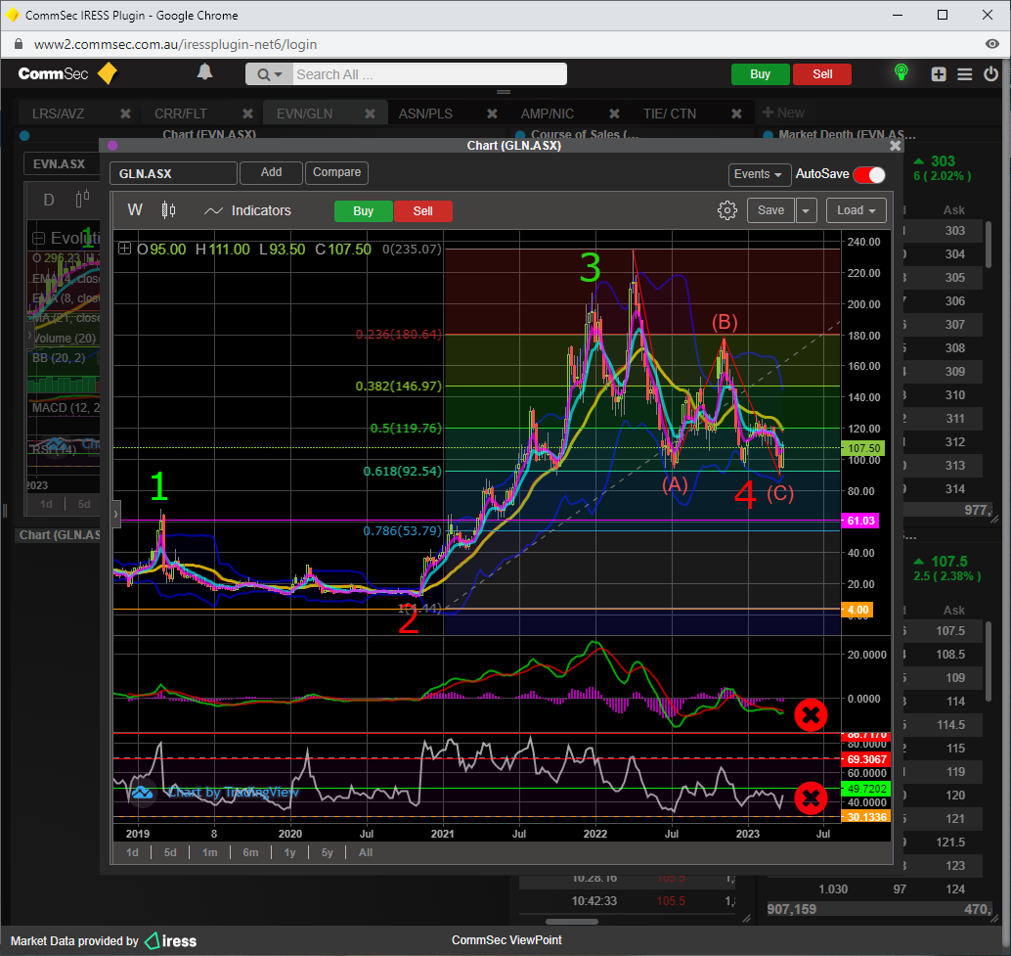Click the green lightbulb icon in header
The width and height of the screenshot is (1011, 956).
point(901,72)
